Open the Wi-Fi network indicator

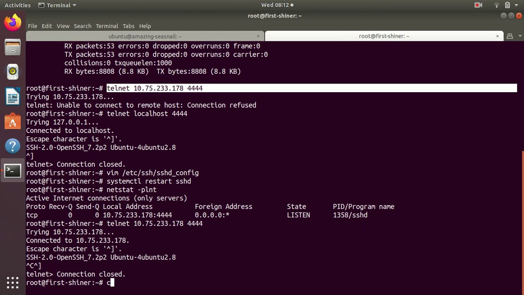click(x=497, y=5)
